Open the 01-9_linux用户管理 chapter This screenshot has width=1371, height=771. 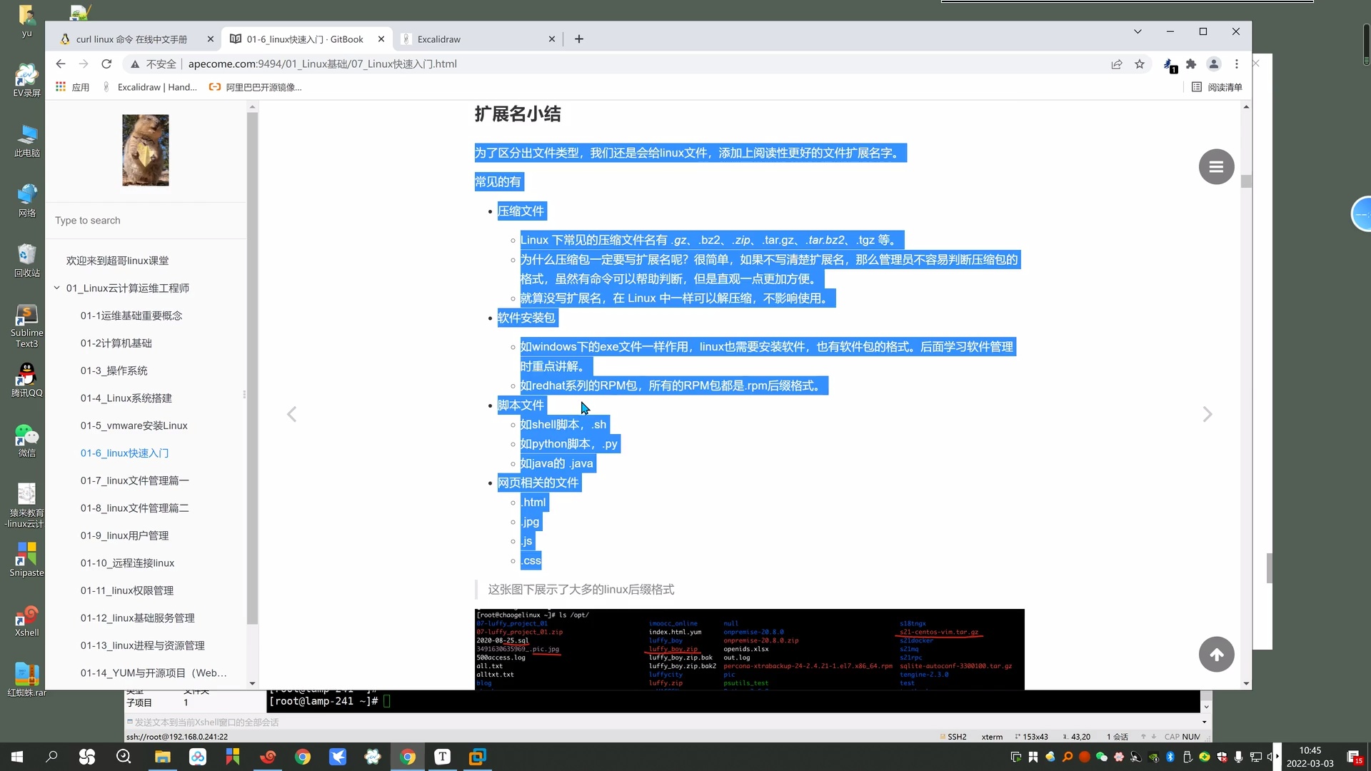tap(124, 535)
